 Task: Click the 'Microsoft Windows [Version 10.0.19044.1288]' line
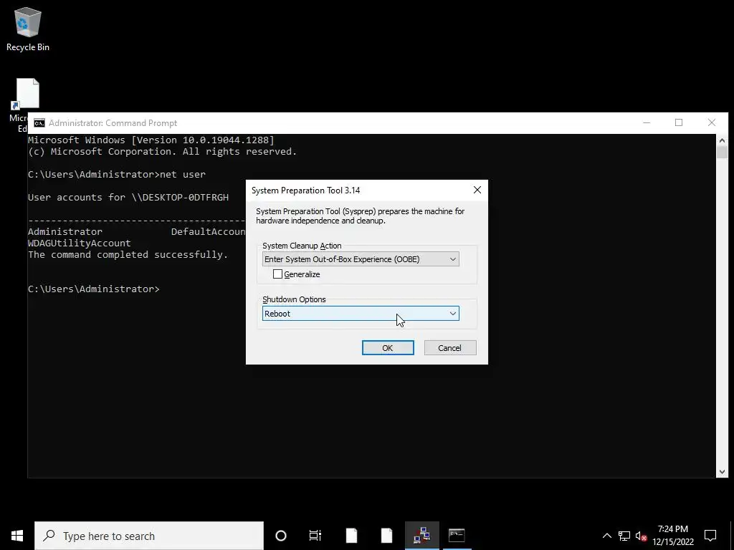click(x=151, y=140)
